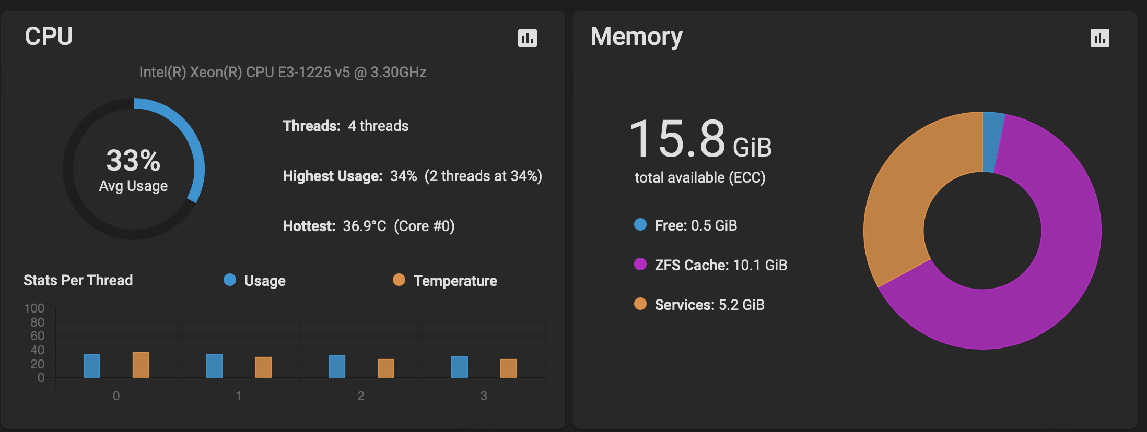Click thread 0 blue usage bar
This screenshot has width=1147, height=432.
coord(92,366)
